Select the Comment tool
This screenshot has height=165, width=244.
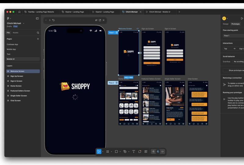(140, 152)
